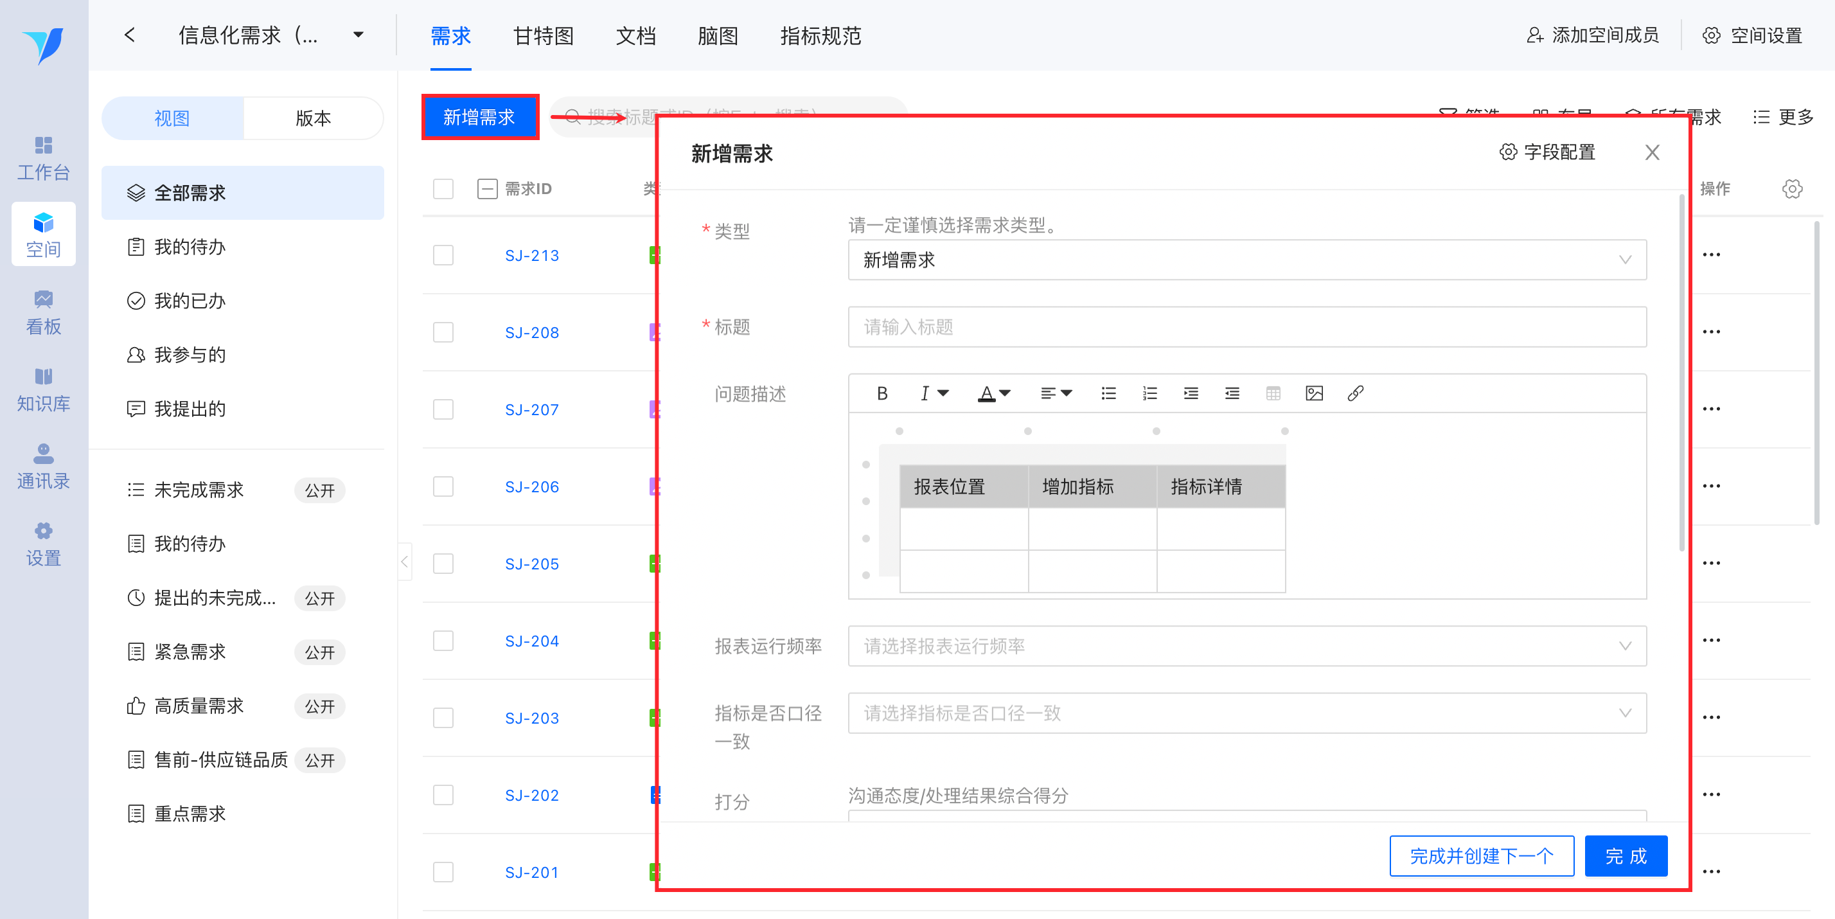Viewport: 1835px width, 919px height.
Task: Apply the numbered list format
Action: [x=1149, y=393]
